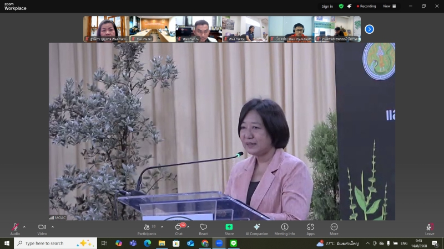Open Microsoft Teams from the taskbar
This screenshot has height=249, width=444.
[x=133, y=243]
